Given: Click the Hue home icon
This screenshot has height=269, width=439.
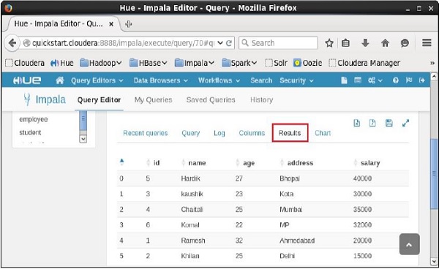Looking at the screenshot, I should click(x=60, y=80).
